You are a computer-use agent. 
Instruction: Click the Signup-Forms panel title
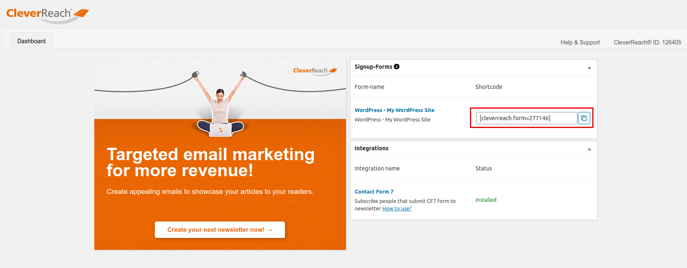point(373,67)
